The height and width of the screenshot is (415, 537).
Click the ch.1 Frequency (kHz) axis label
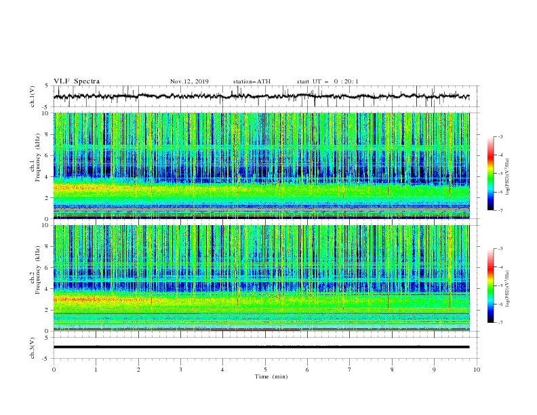point(35,157)
